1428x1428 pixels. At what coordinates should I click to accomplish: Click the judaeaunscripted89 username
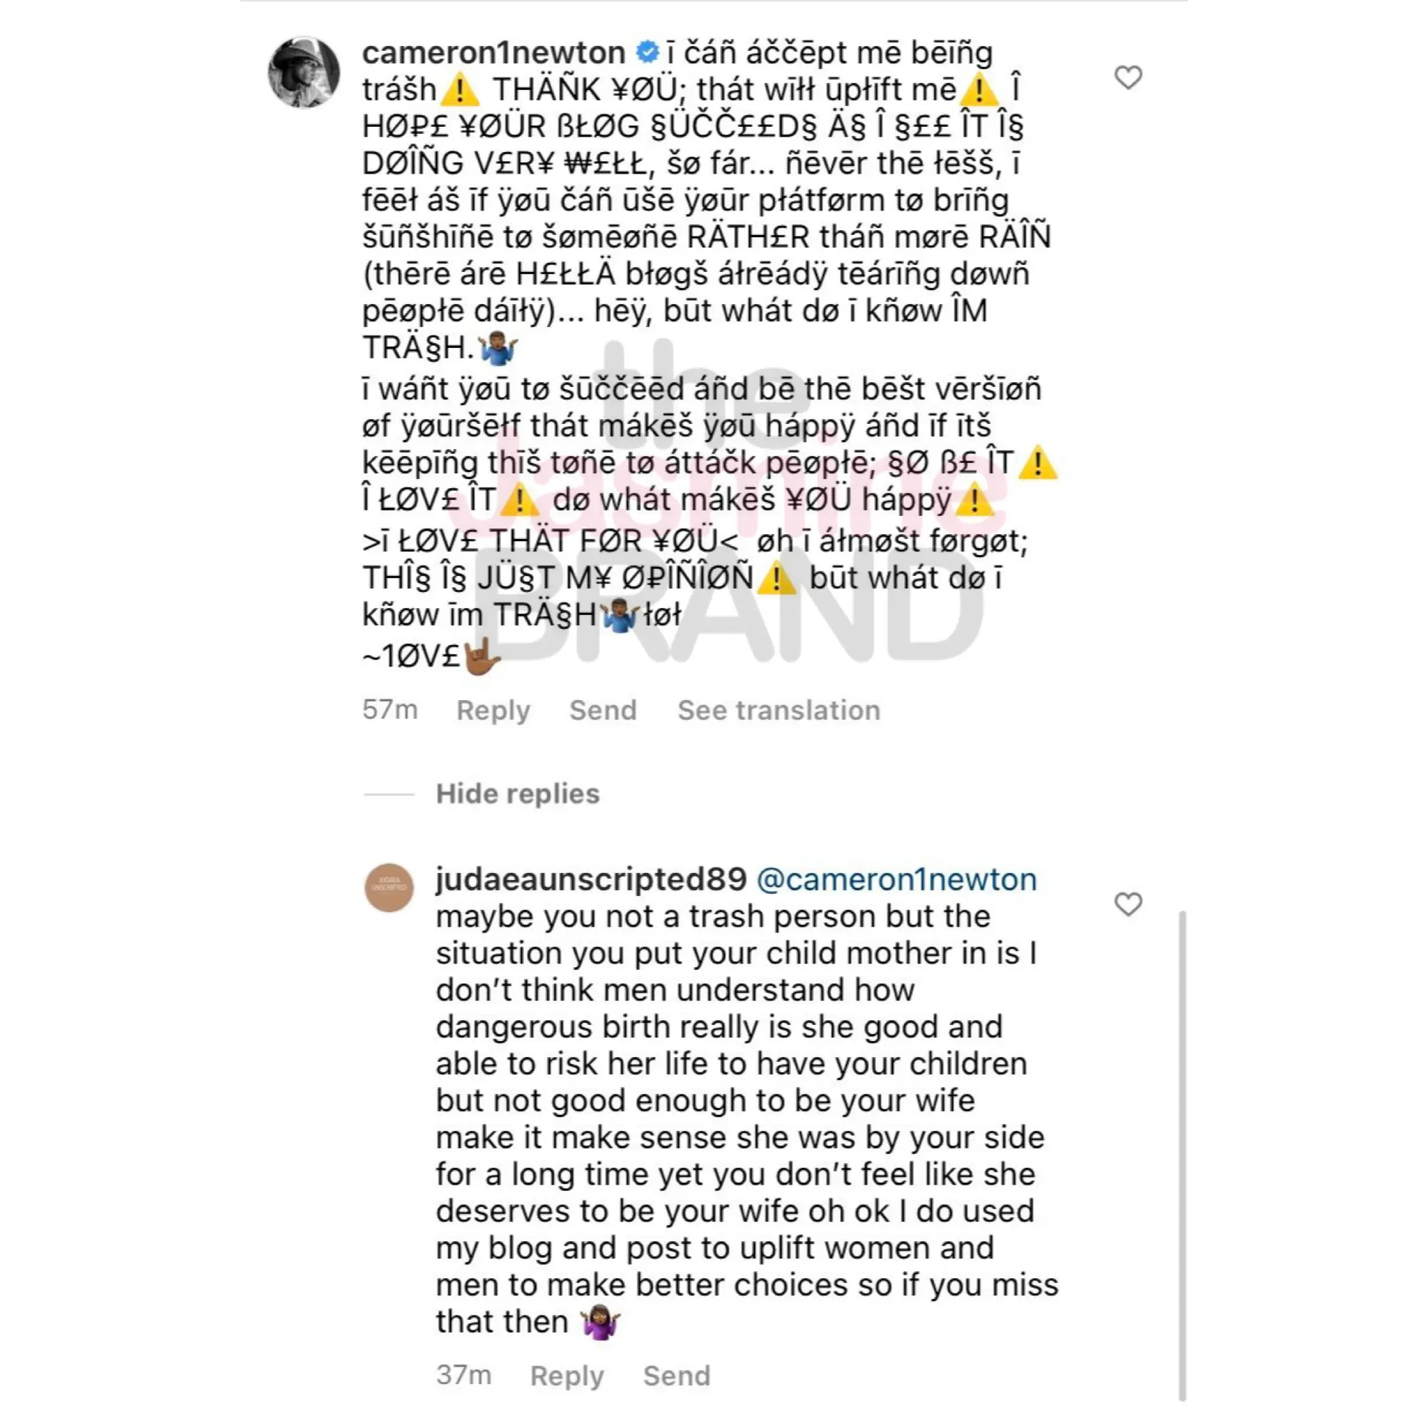591,879
